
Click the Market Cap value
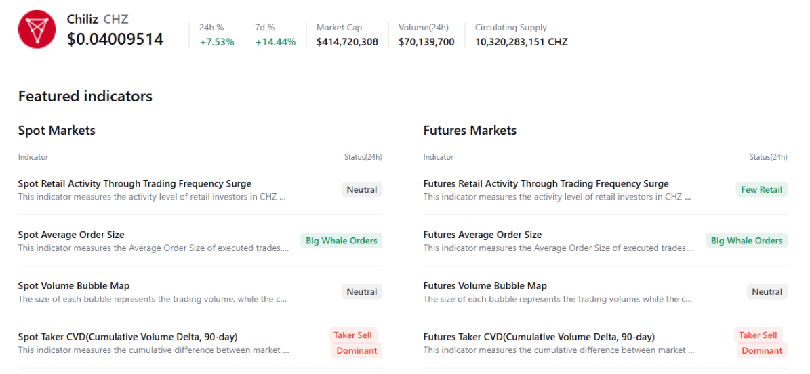tap(347, 42)
